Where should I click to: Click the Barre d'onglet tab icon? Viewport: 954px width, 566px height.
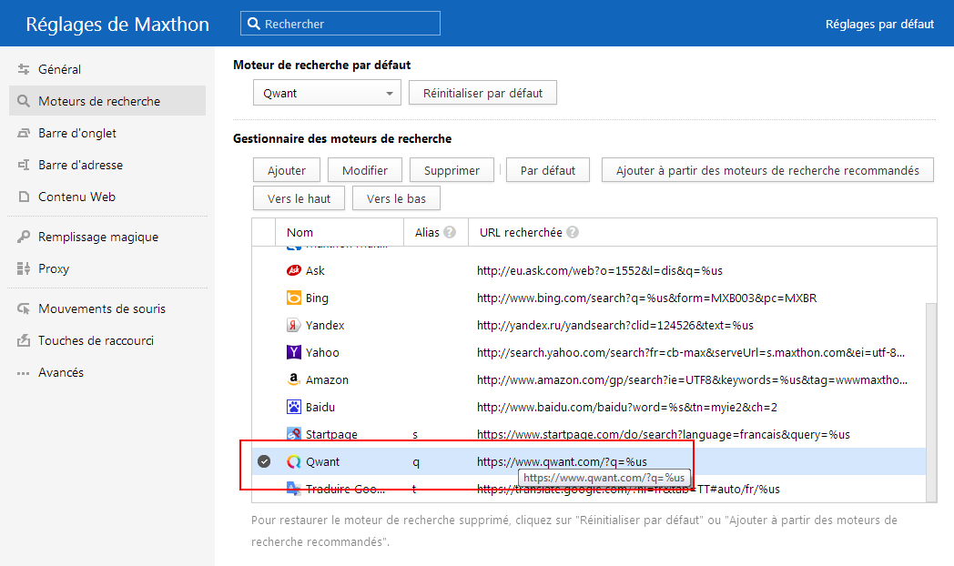pos(24,133)
